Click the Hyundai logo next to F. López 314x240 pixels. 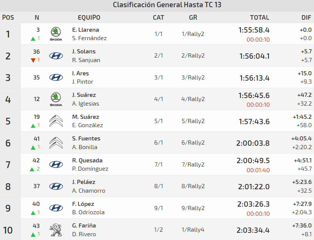[x=56, y=208]
